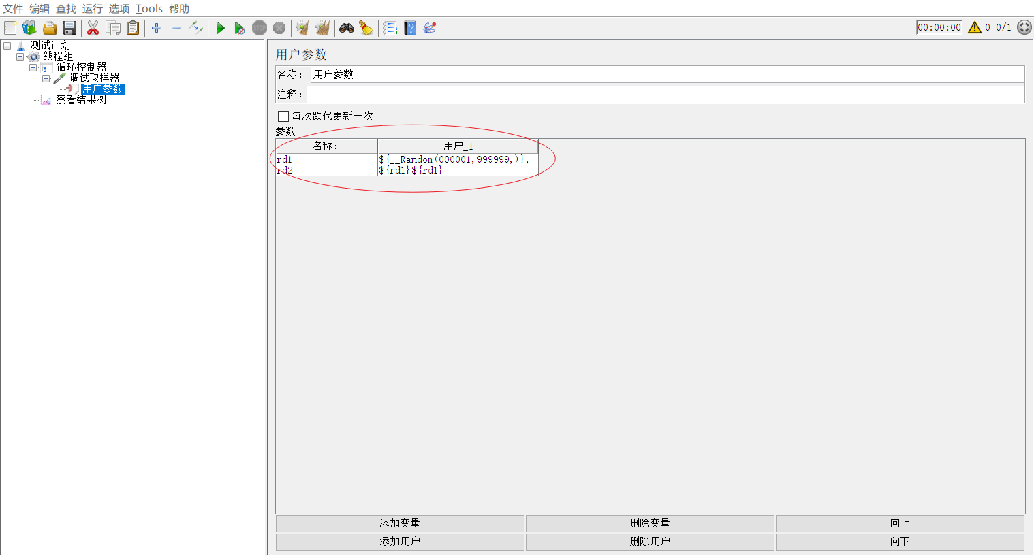This screenshot has height=556, width=1034.
Task: Click the 添加变量 button
Action: pyautogui.click(x=399, y=523)
